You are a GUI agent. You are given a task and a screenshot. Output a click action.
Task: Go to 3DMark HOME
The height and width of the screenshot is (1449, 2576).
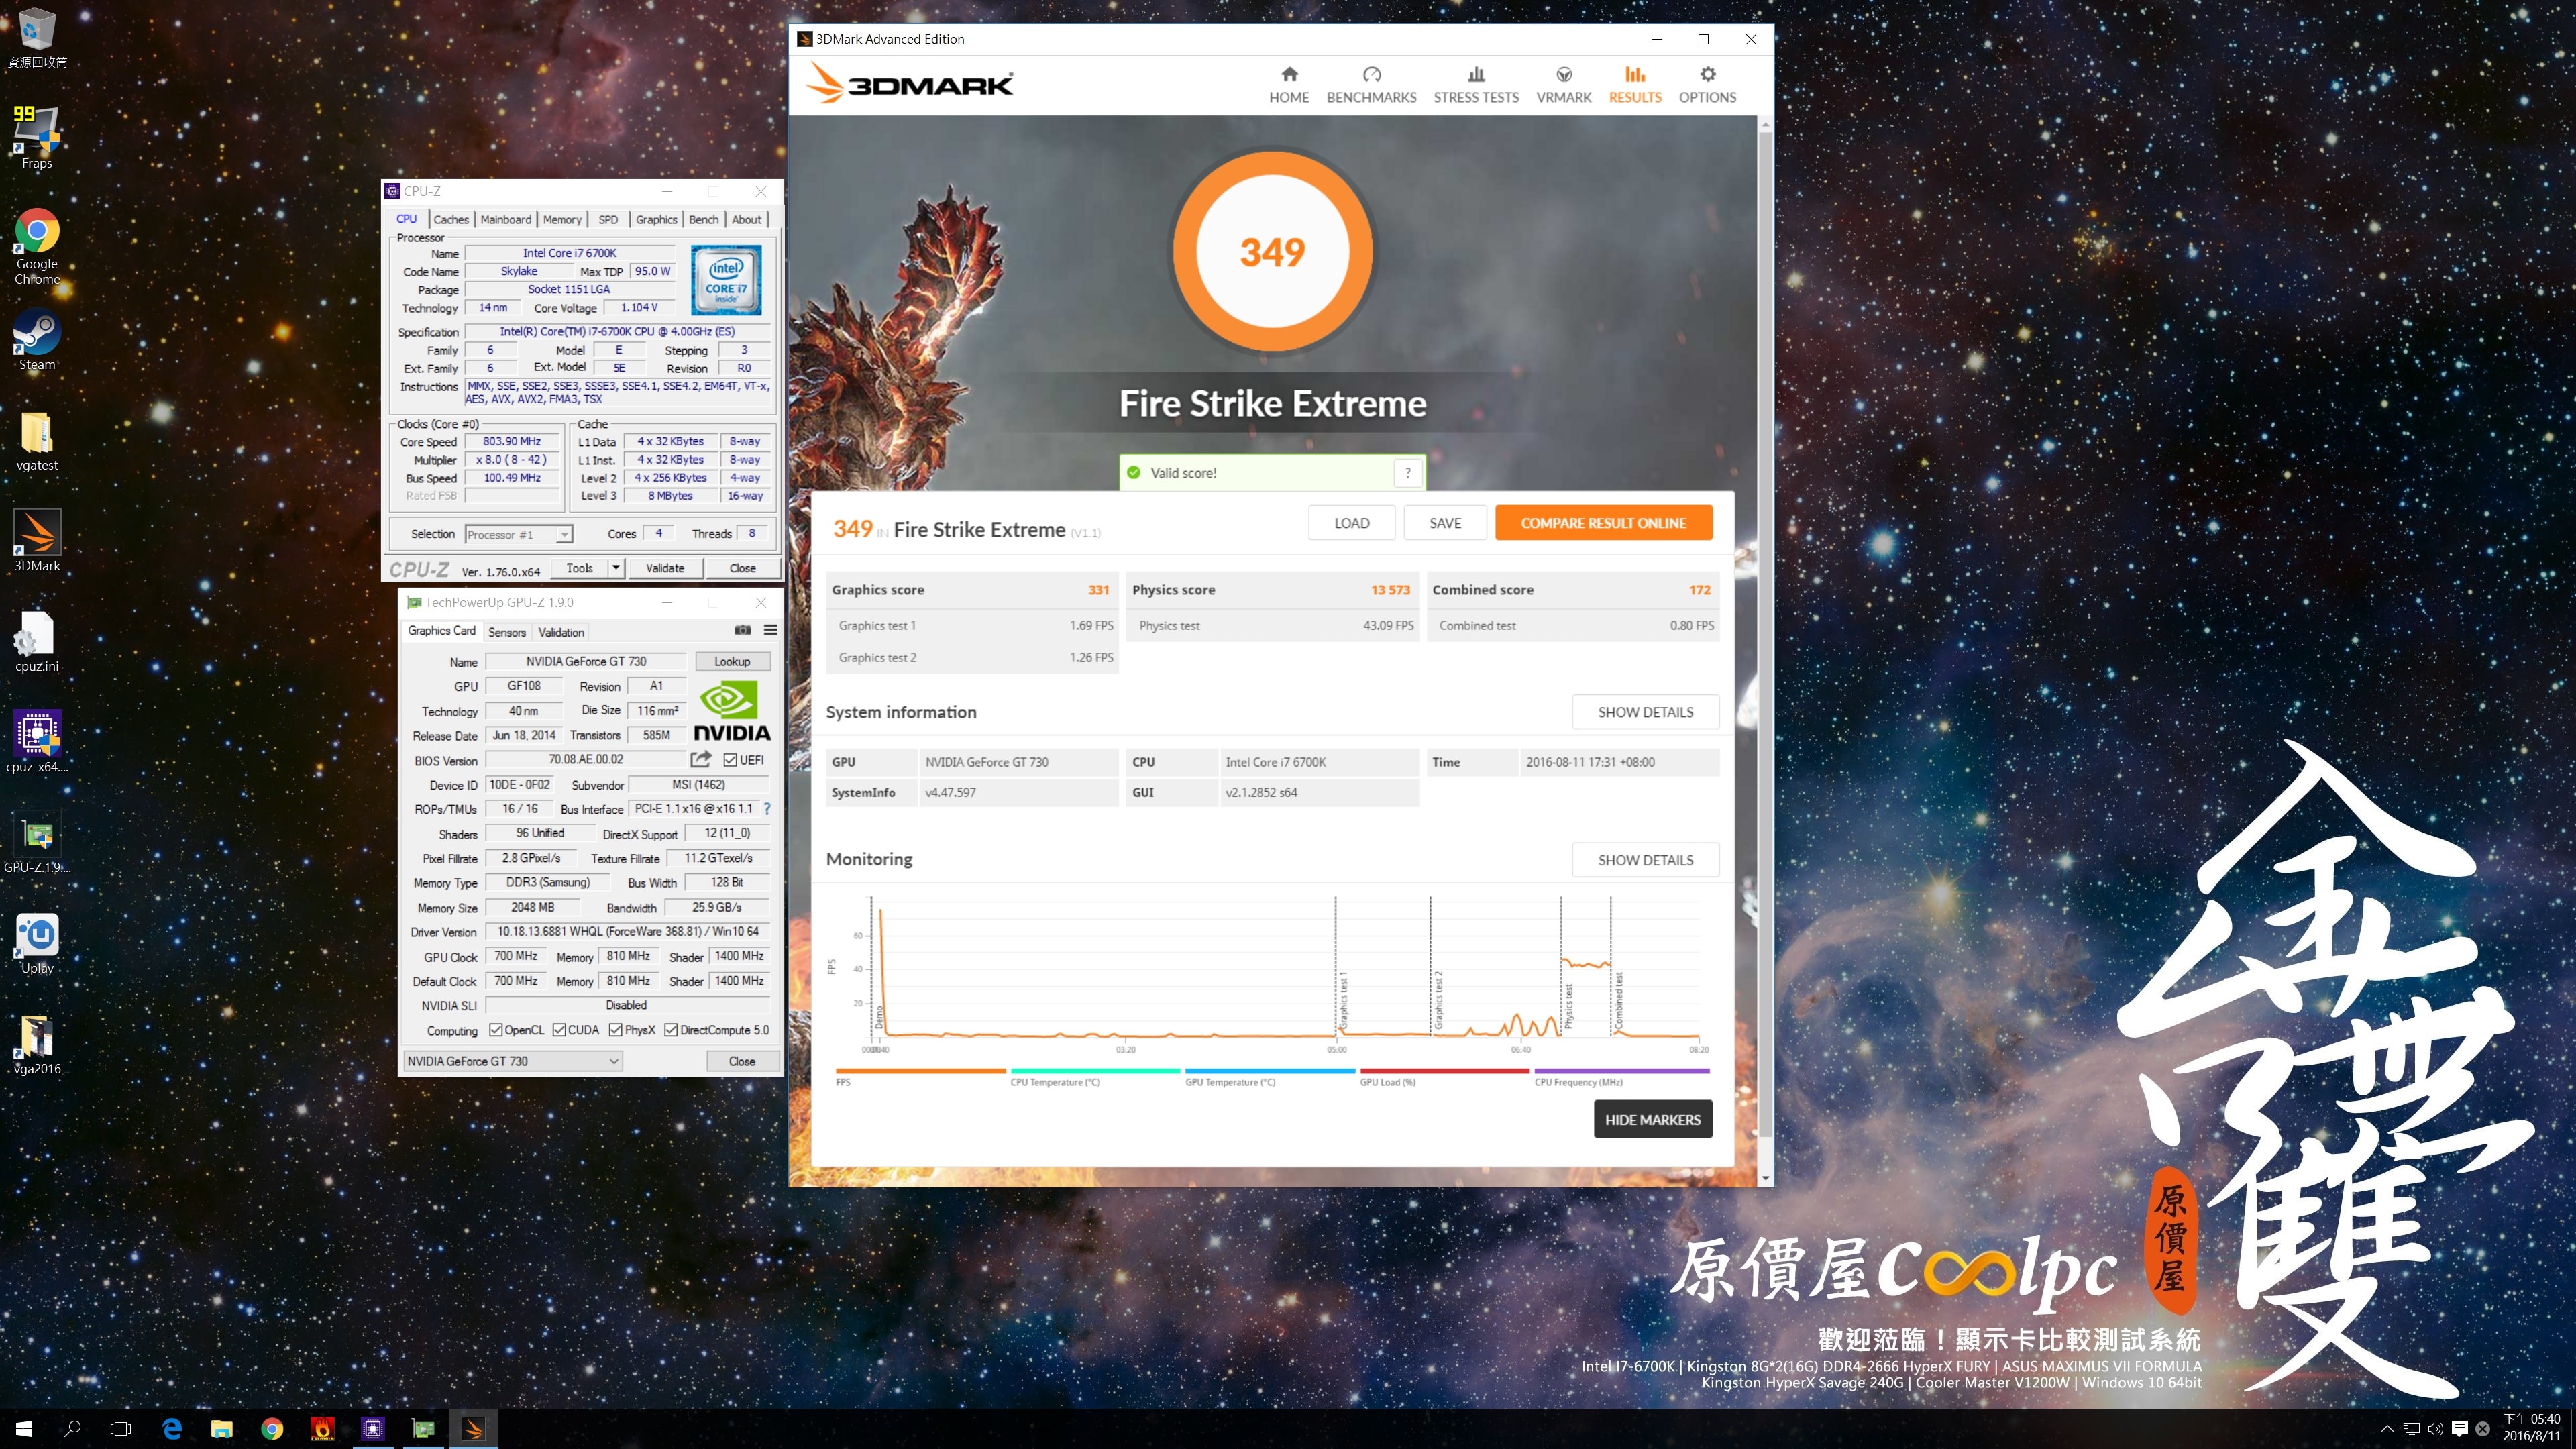[x=1289, y=85]
